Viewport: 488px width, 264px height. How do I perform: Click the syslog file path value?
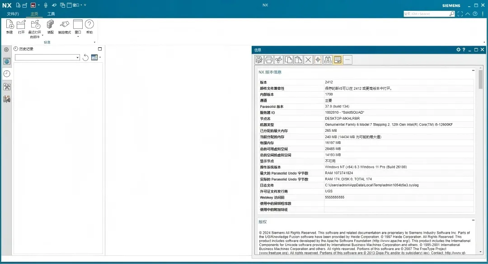click(371, 185)
